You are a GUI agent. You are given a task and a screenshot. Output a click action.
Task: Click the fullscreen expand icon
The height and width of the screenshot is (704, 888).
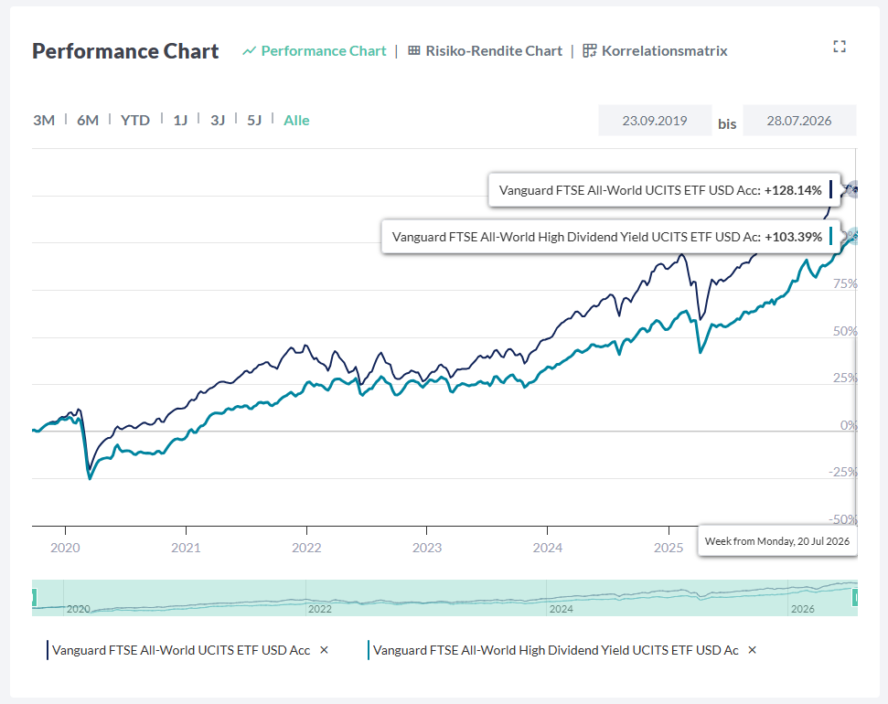[x=840, y=47]
